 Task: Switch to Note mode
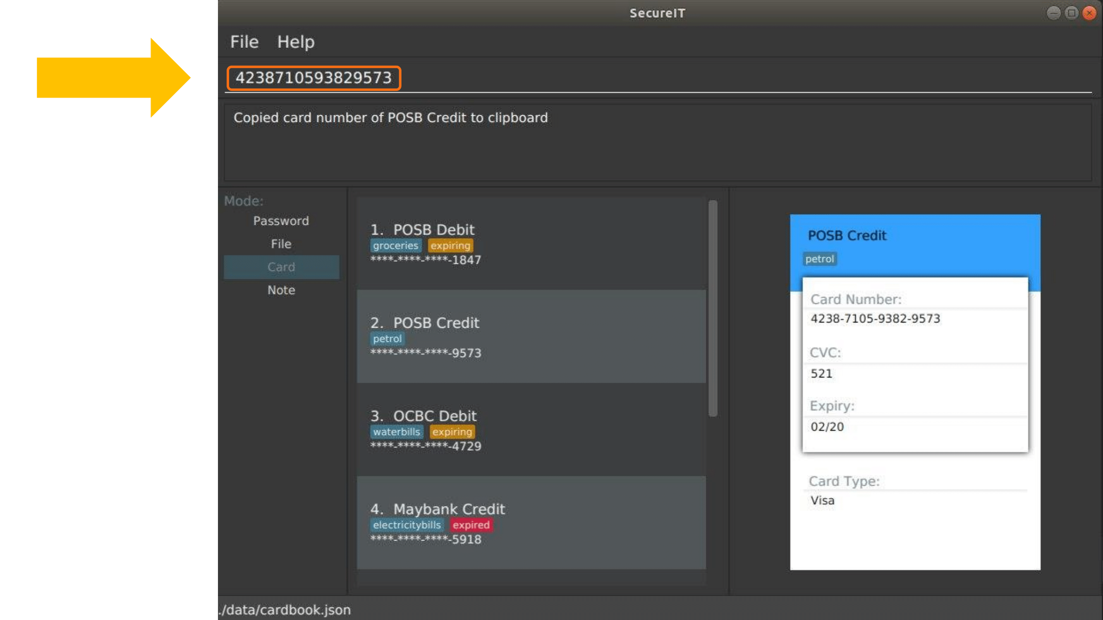point(281,290)
